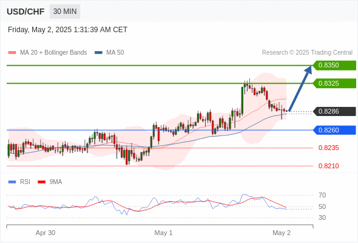The width and height of the screenshot is (358, 243).
Task: Click the USD/CHF pair title
Action: [25, 12]
